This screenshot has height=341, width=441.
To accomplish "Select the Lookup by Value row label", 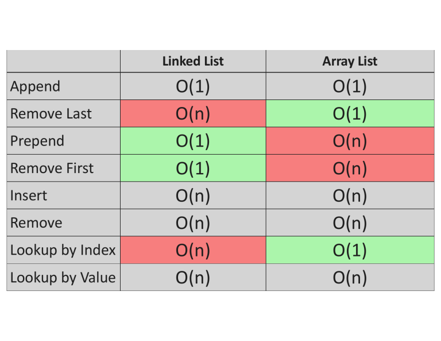I will pyautogui.click(x=63, y=278).
